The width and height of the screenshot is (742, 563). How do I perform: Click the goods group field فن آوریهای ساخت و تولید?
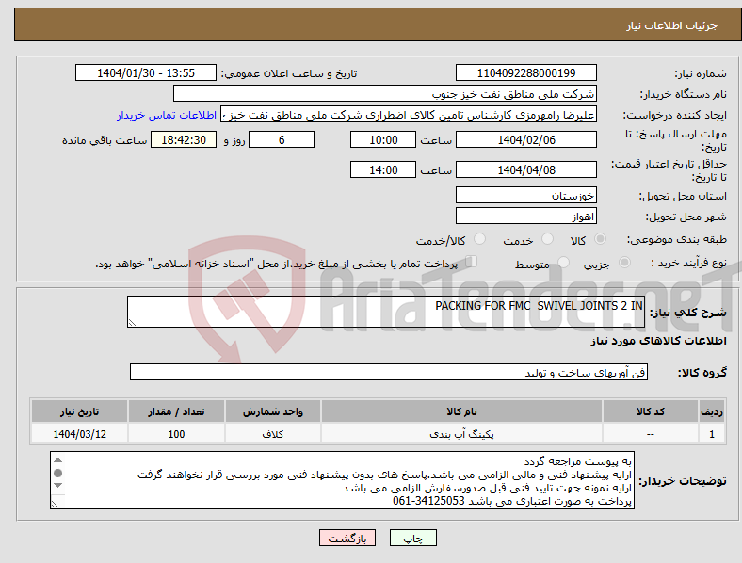389,372
